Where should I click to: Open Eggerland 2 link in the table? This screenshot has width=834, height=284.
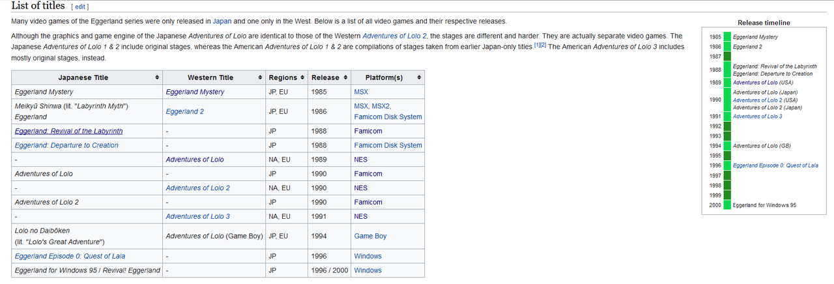184,111
